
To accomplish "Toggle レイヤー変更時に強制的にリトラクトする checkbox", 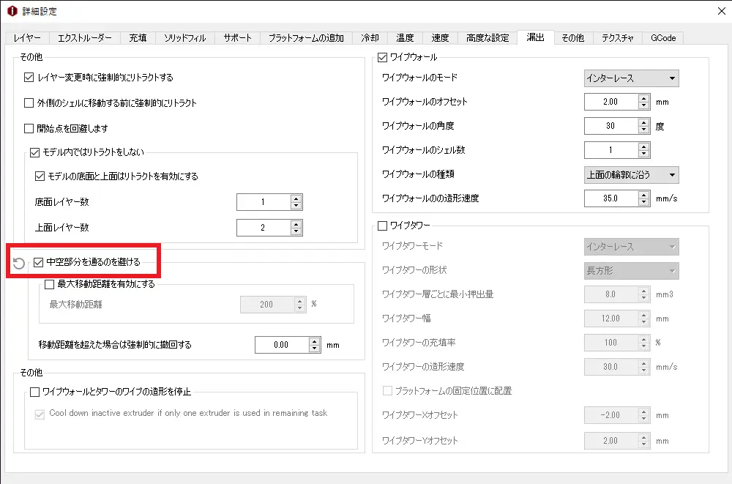I will coord(29,77).
